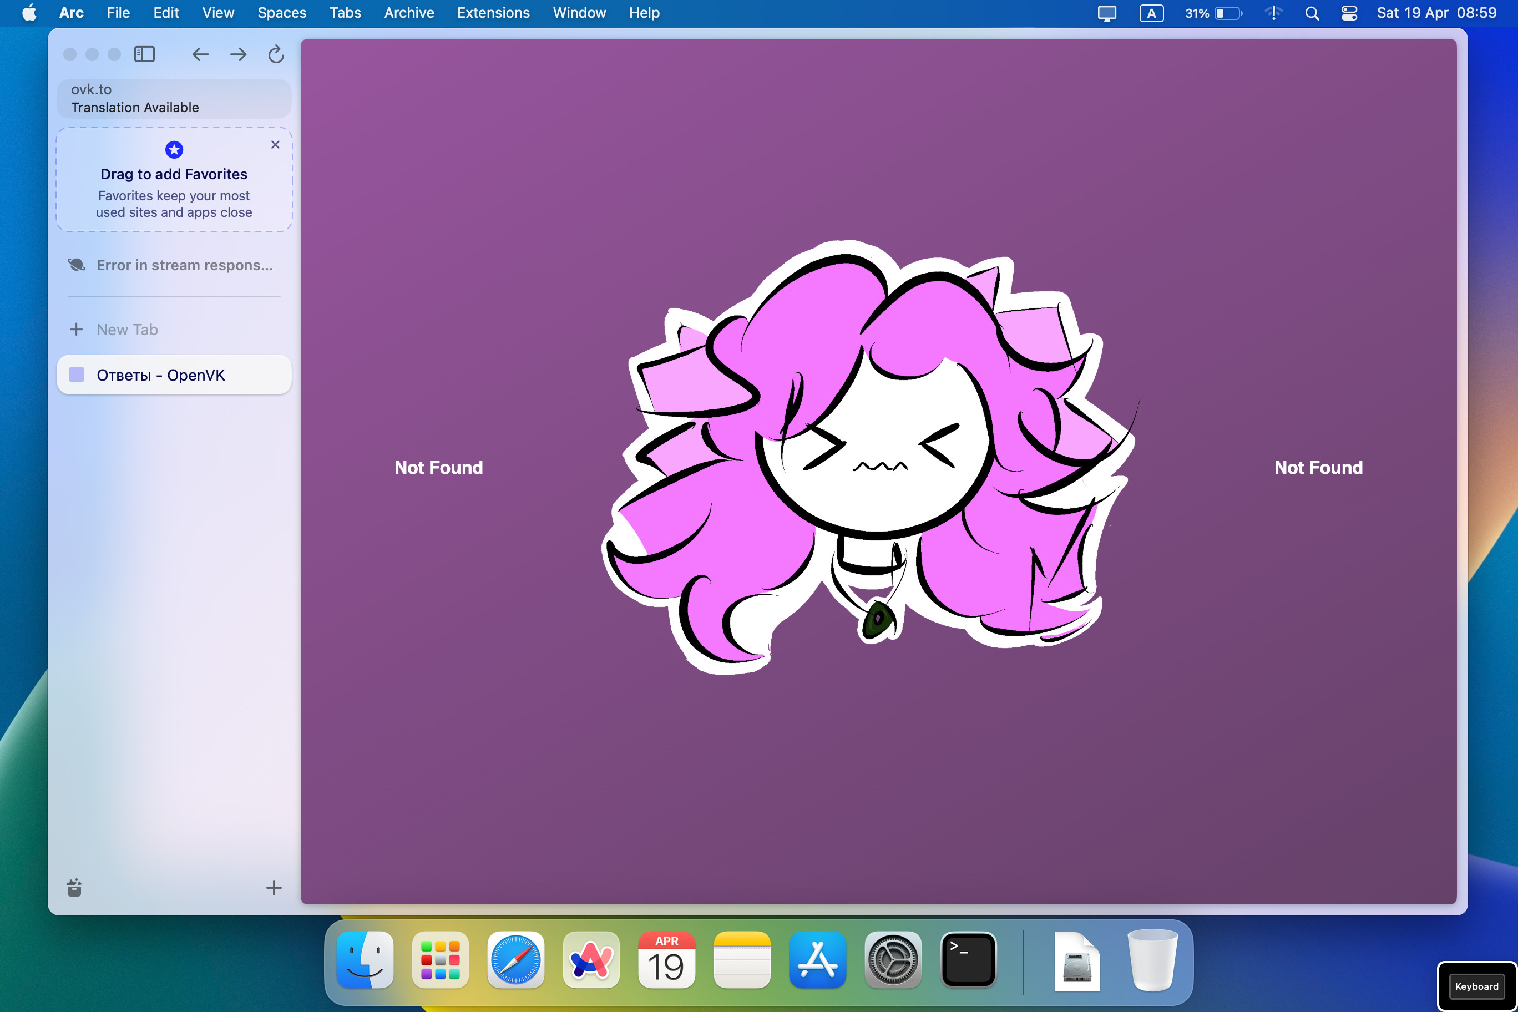Click the ovk.to address bar
1518x1012 pixels.
point(174,98)
